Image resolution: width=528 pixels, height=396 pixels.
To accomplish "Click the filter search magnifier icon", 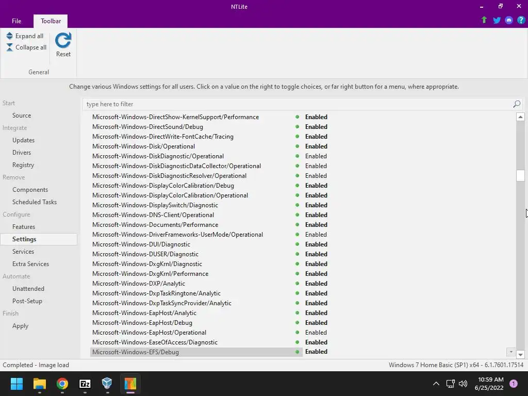I will [x=517, y=104].
